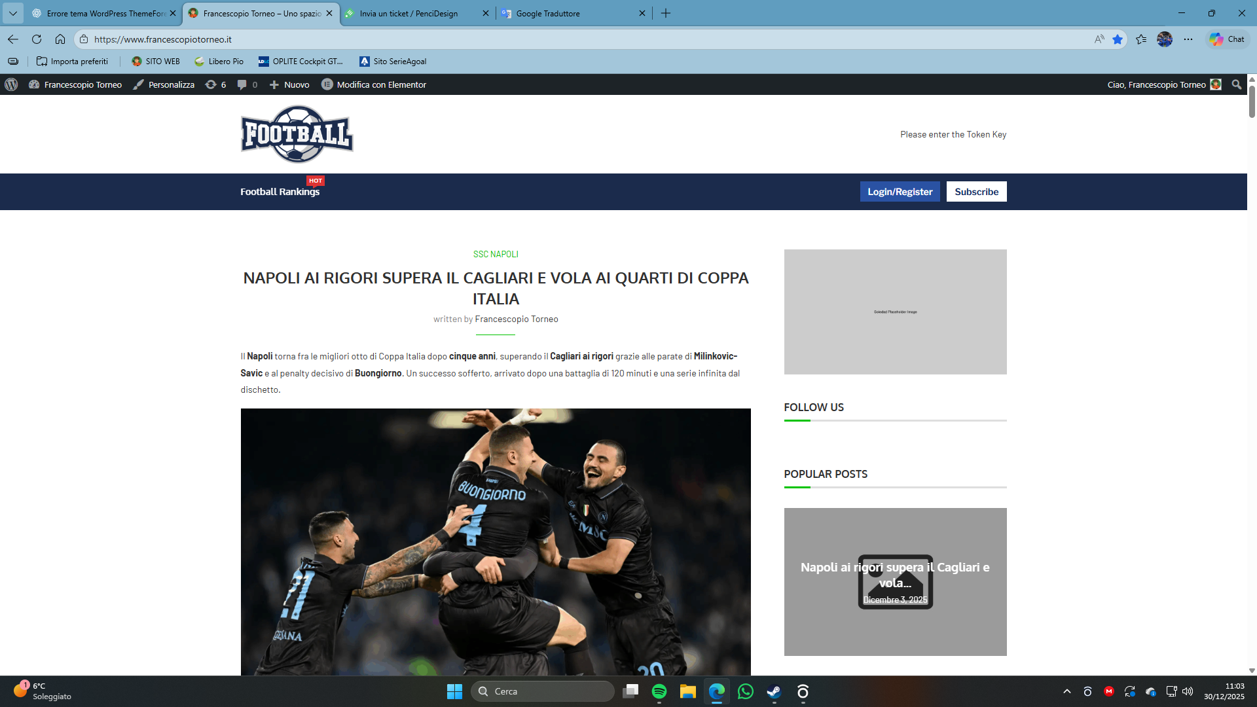1257x707 pixels.
Task: Open the SSC NAPOLI category link
Action: tap(496, 254)
